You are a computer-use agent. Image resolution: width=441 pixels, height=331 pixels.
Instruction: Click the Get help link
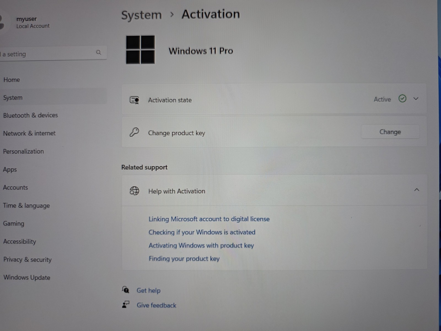pyautogui.click(x=149, y=290)
